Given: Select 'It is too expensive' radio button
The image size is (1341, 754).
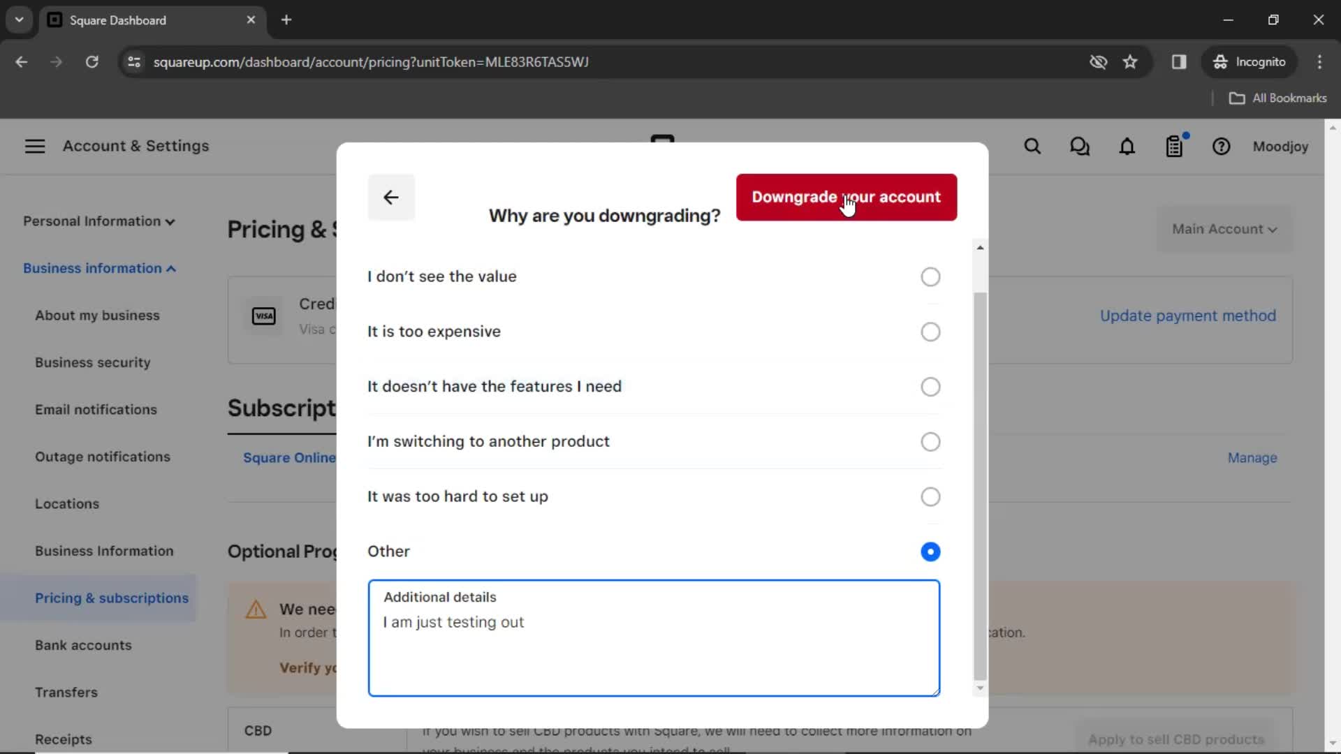Looking at the screenshot, I should (x=930, y=332).
